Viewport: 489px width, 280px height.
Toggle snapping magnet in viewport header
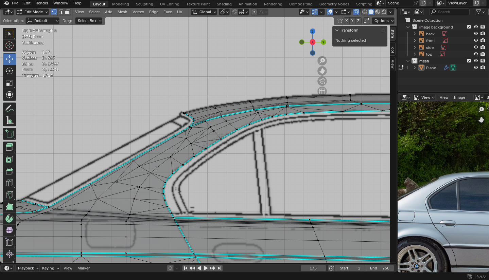pos(235,12)
